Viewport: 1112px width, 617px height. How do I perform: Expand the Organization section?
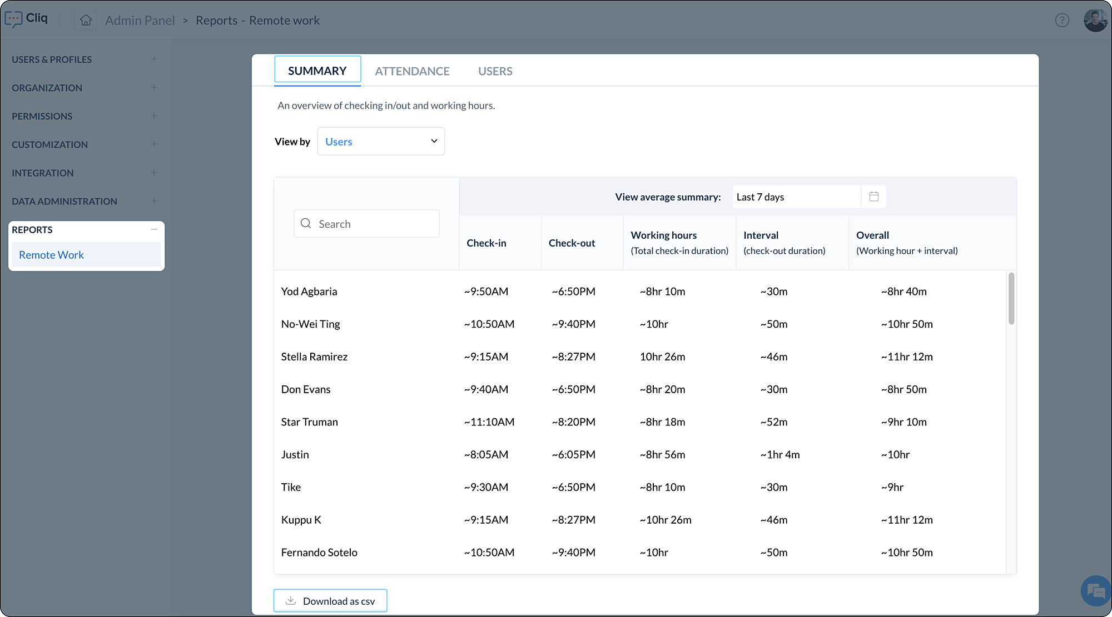154,87
